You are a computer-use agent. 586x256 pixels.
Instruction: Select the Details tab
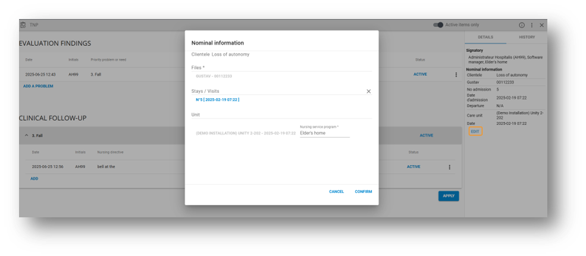485,37
